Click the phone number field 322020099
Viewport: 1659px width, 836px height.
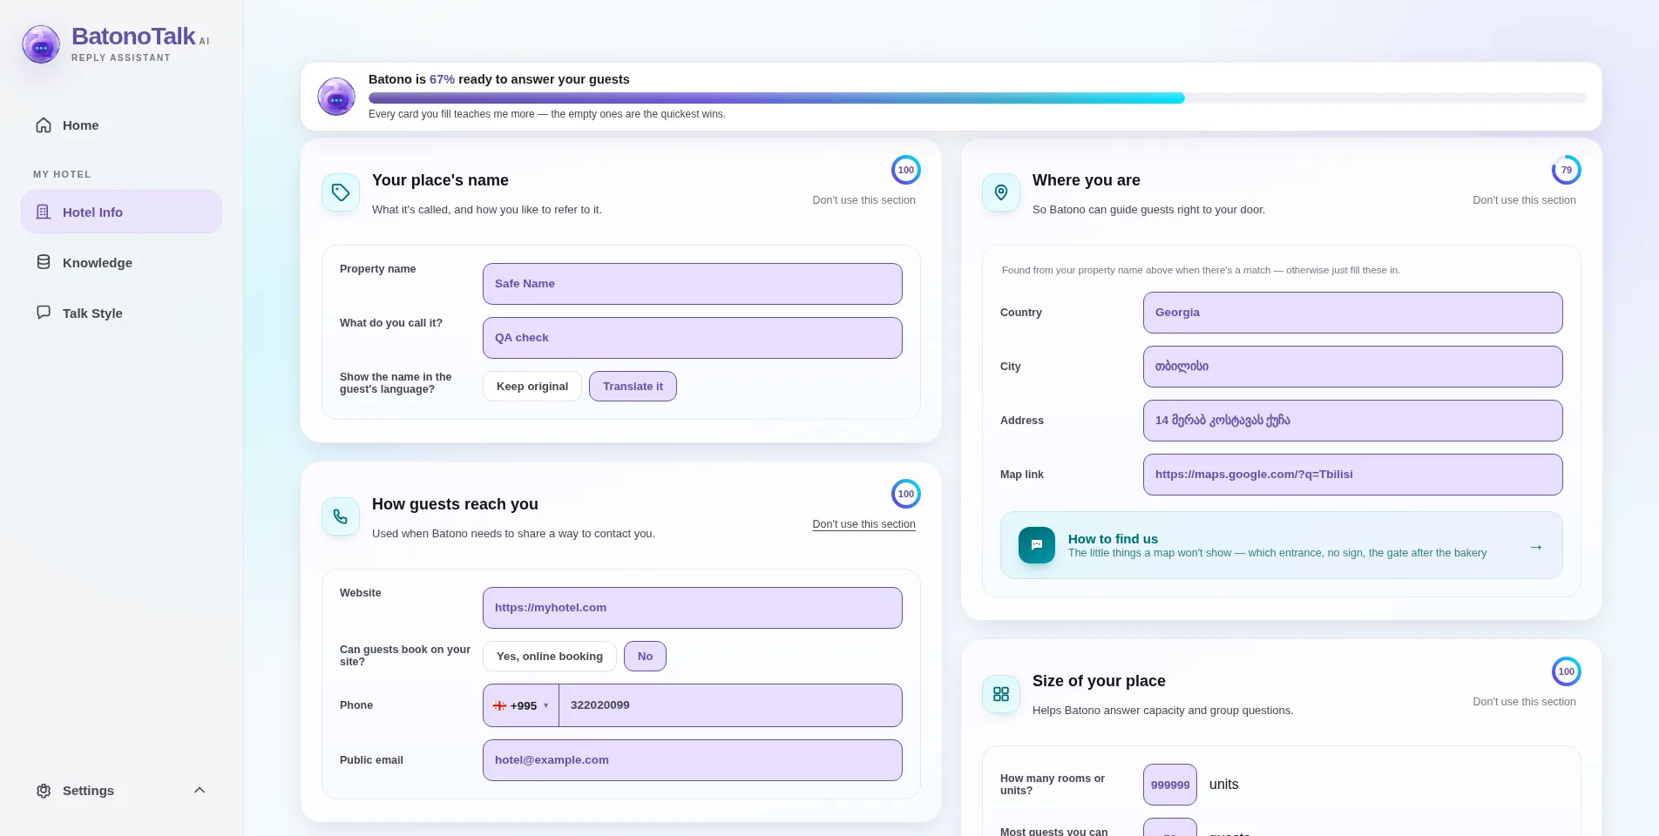[x=730, y=705]
